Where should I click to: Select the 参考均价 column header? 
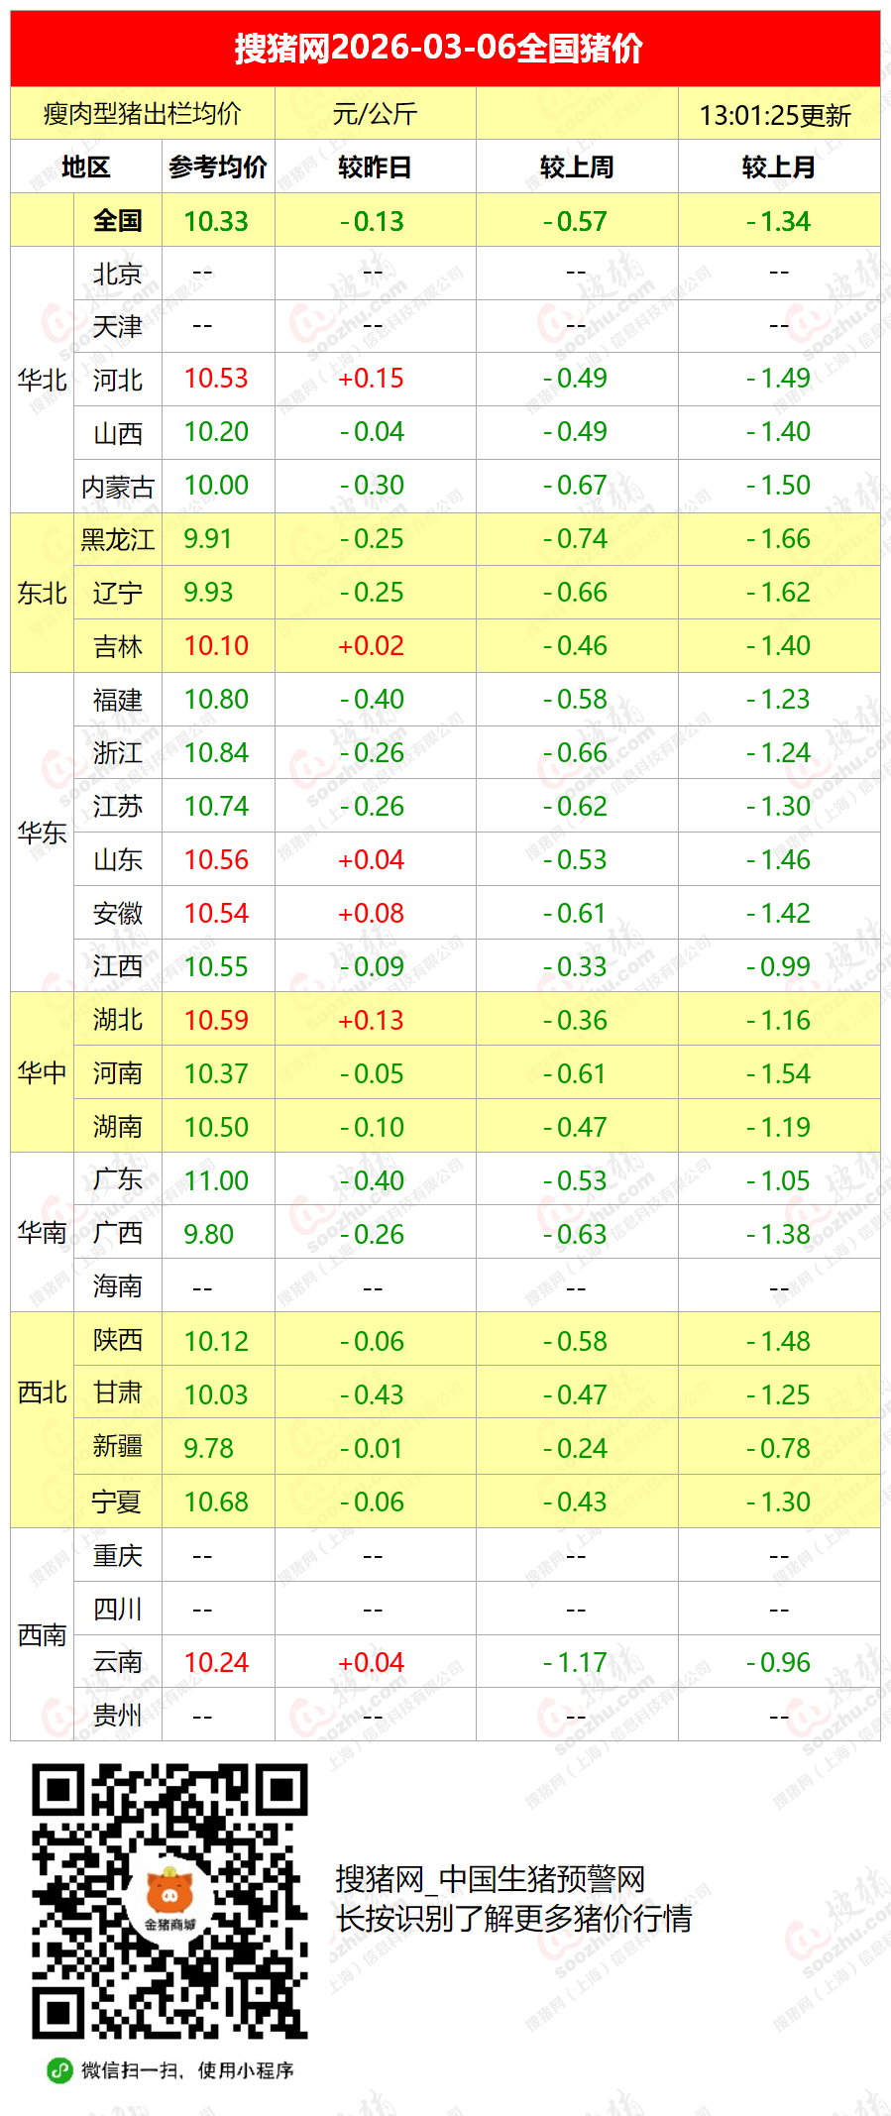218,167
